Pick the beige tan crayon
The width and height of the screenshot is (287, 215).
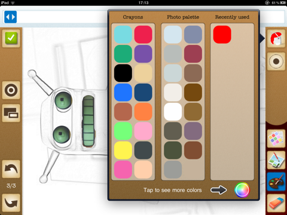click(143, 73)
